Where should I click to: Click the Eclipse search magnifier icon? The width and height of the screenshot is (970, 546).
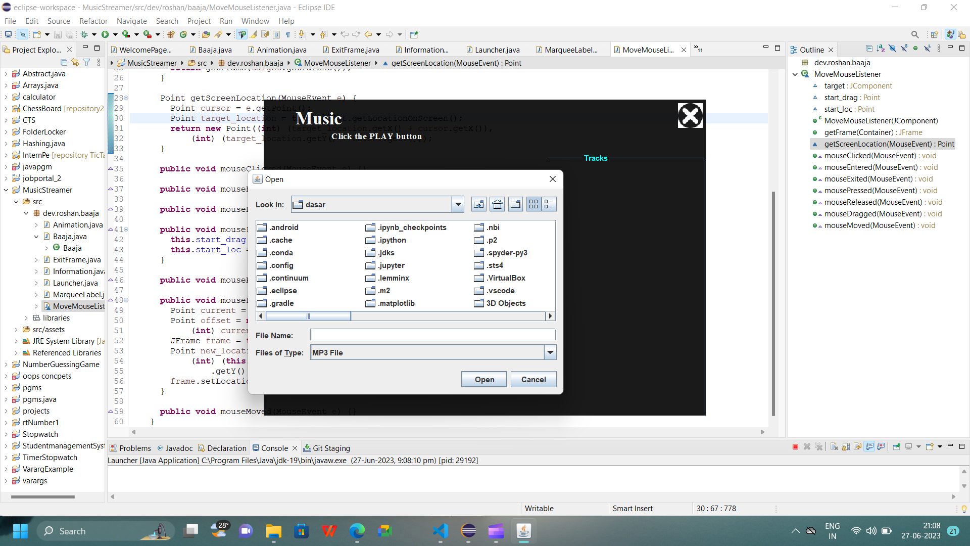tap(915, 34)
